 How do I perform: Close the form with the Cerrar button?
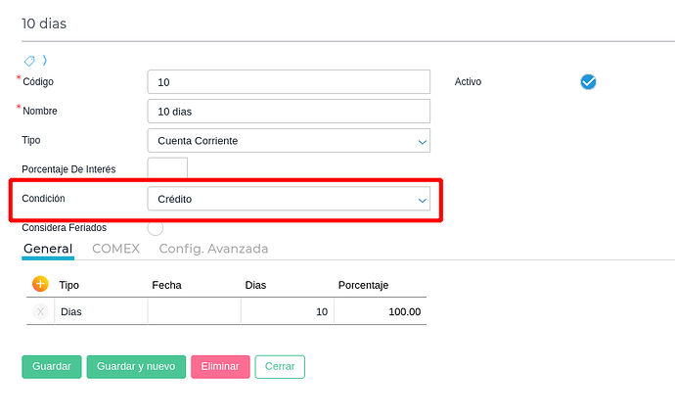(x=280, y=366)
